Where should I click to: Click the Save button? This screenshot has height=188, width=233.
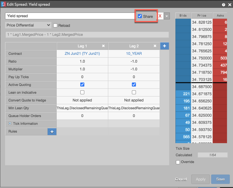point(220,179)
